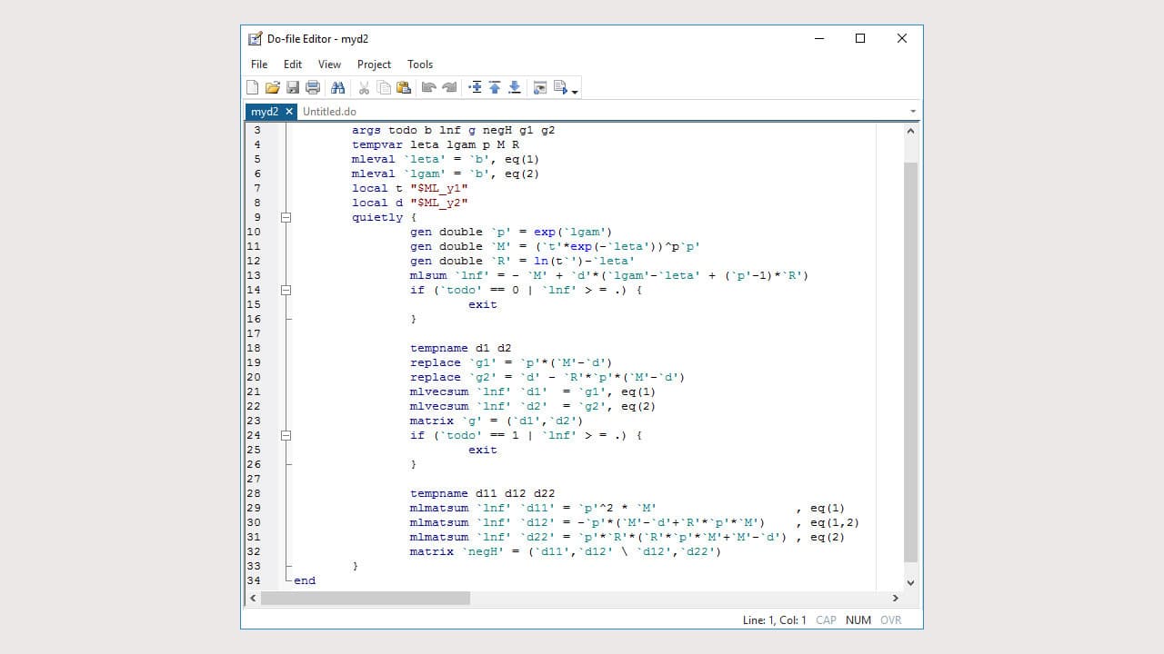Image resolution: width=1164 pixels, height=654 pixels.
Task: Paste from the clipboard
Action: (403, 86)
